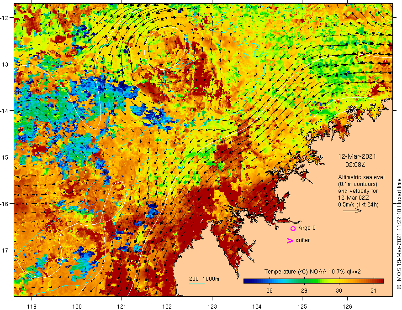Click the longitude axis label 125

coord(302,306)
